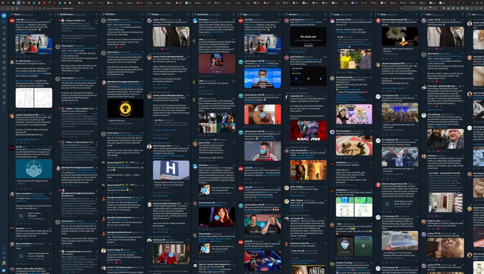The image size is (484, 274).
Task: Compose a new tweet using the feather icon
Action: pos(3,15)
